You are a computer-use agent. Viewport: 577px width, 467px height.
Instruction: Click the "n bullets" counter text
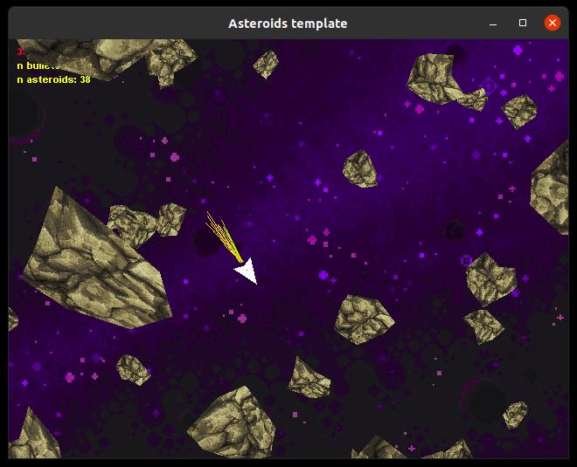pyautogui.click(x=38, y=65)
